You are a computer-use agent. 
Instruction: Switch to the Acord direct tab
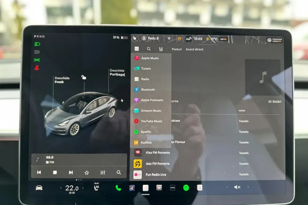coord(194,49)
